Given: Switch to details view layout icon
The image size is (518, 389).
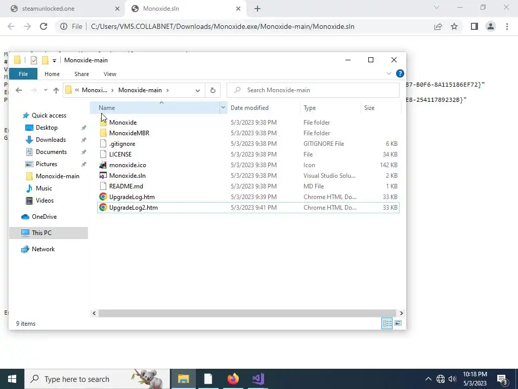Looking at the screenshot, I should 387,323.
